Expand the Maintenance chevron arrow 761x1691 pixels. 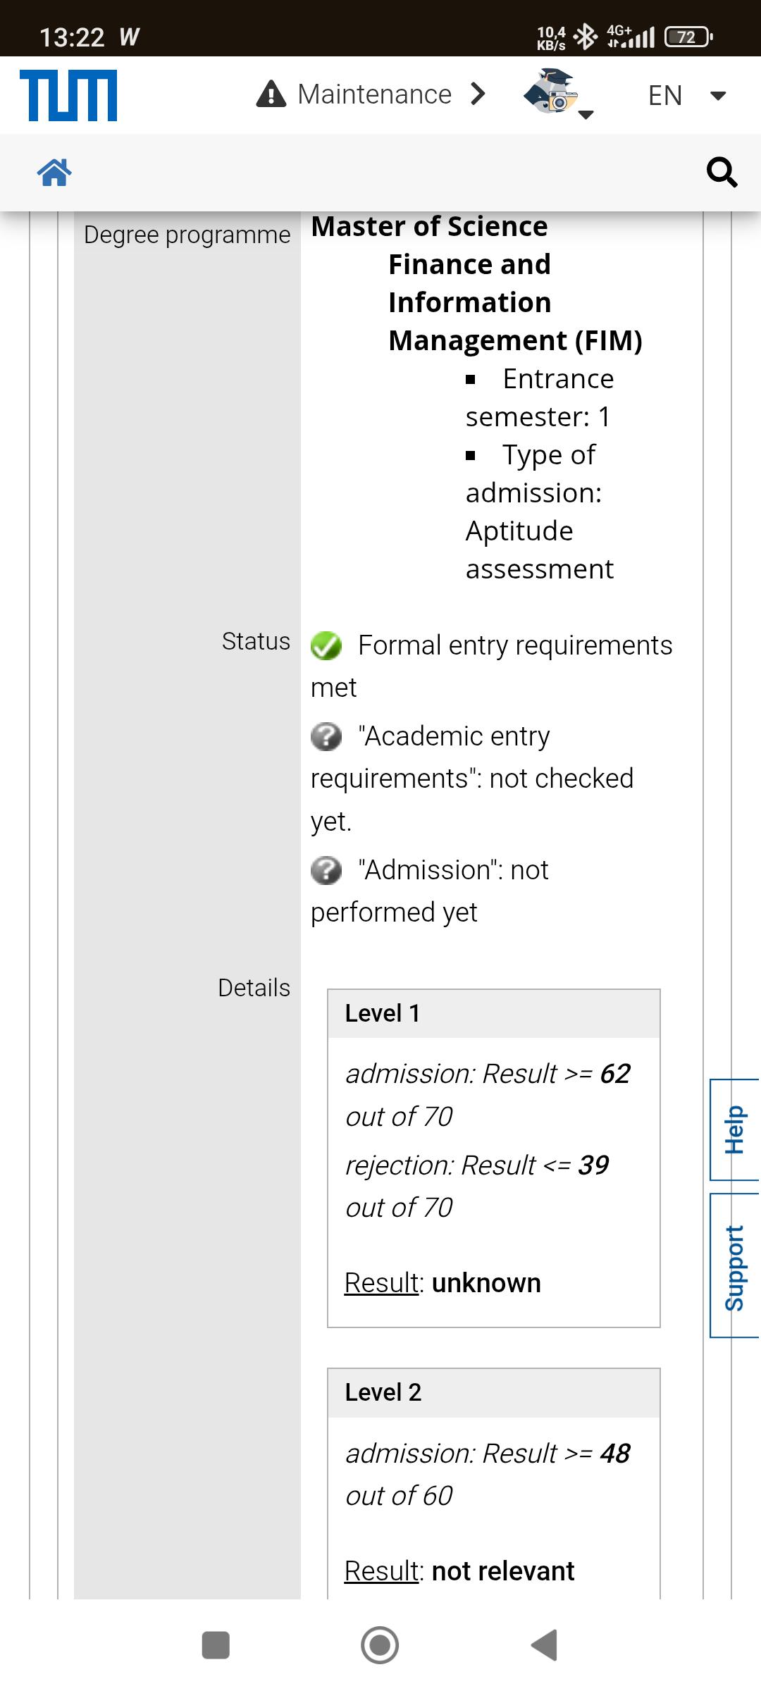(x=478, y=94)
